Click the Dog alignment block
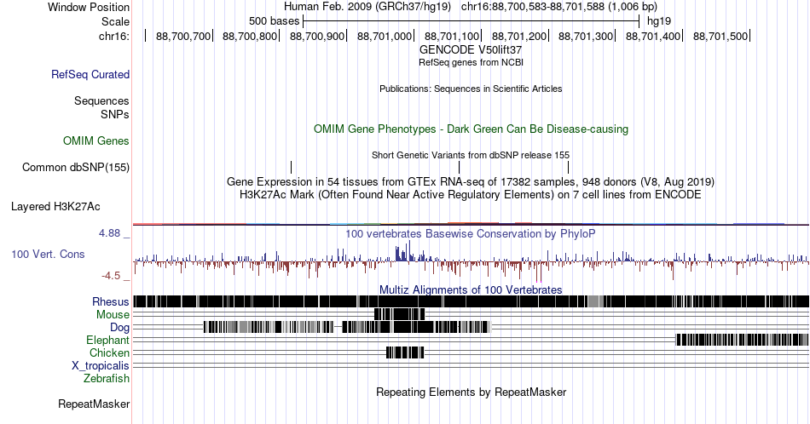 pos(346,326)
